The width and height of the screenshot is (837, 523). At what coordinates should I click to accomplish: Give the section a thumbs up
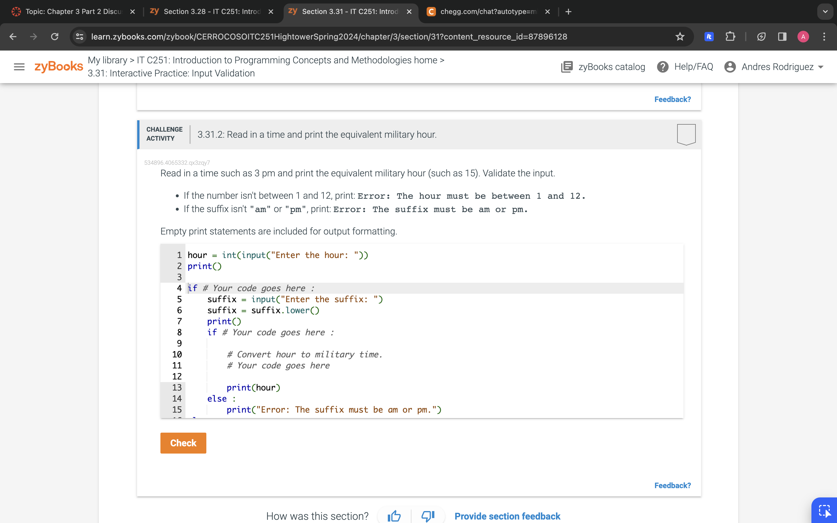(394, 516)
